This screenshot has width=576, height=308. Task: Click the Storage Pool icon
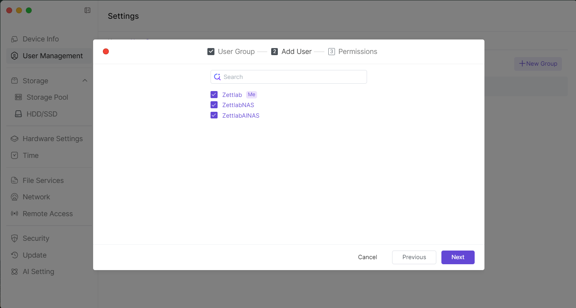tap(18, 97)
